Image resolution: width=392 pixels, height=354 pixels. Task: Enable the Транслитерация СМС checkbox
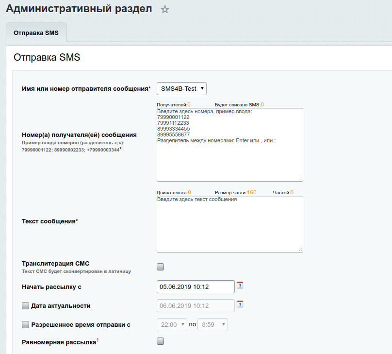coord(161,267)
